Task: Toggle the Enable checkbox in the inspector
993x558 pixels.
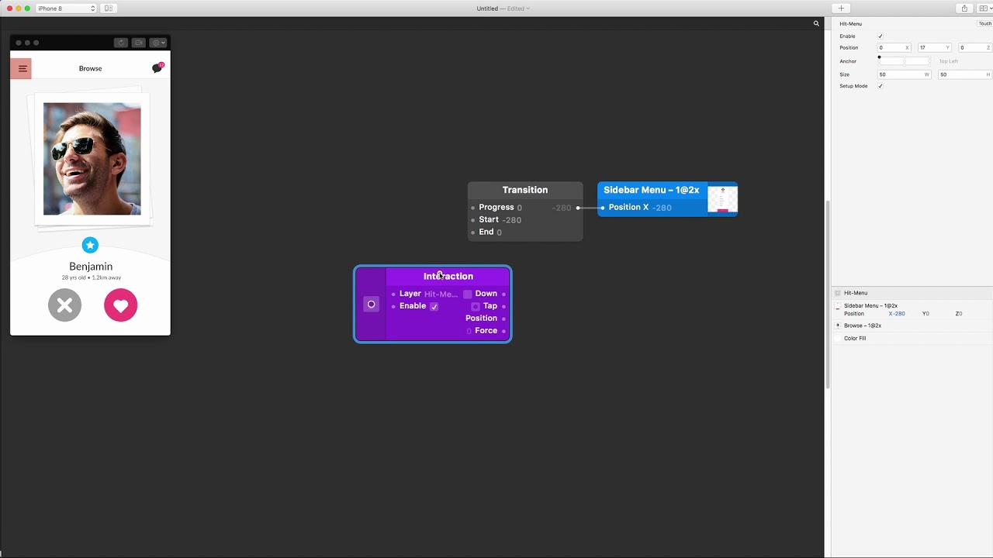Action: [x=880, y=36]
